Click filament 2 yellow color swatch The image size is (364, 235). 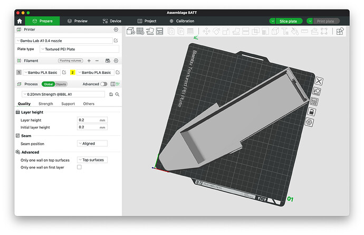click(72, 72)
